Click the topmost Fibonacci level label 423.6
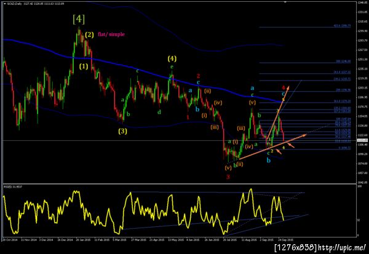369x254 pixels. [342, 26]
